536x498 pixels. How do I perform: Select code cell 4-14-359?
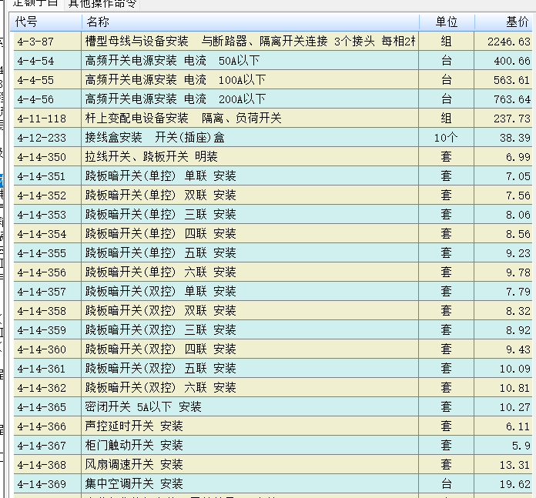pyautogui.click(x=48, y=330)
